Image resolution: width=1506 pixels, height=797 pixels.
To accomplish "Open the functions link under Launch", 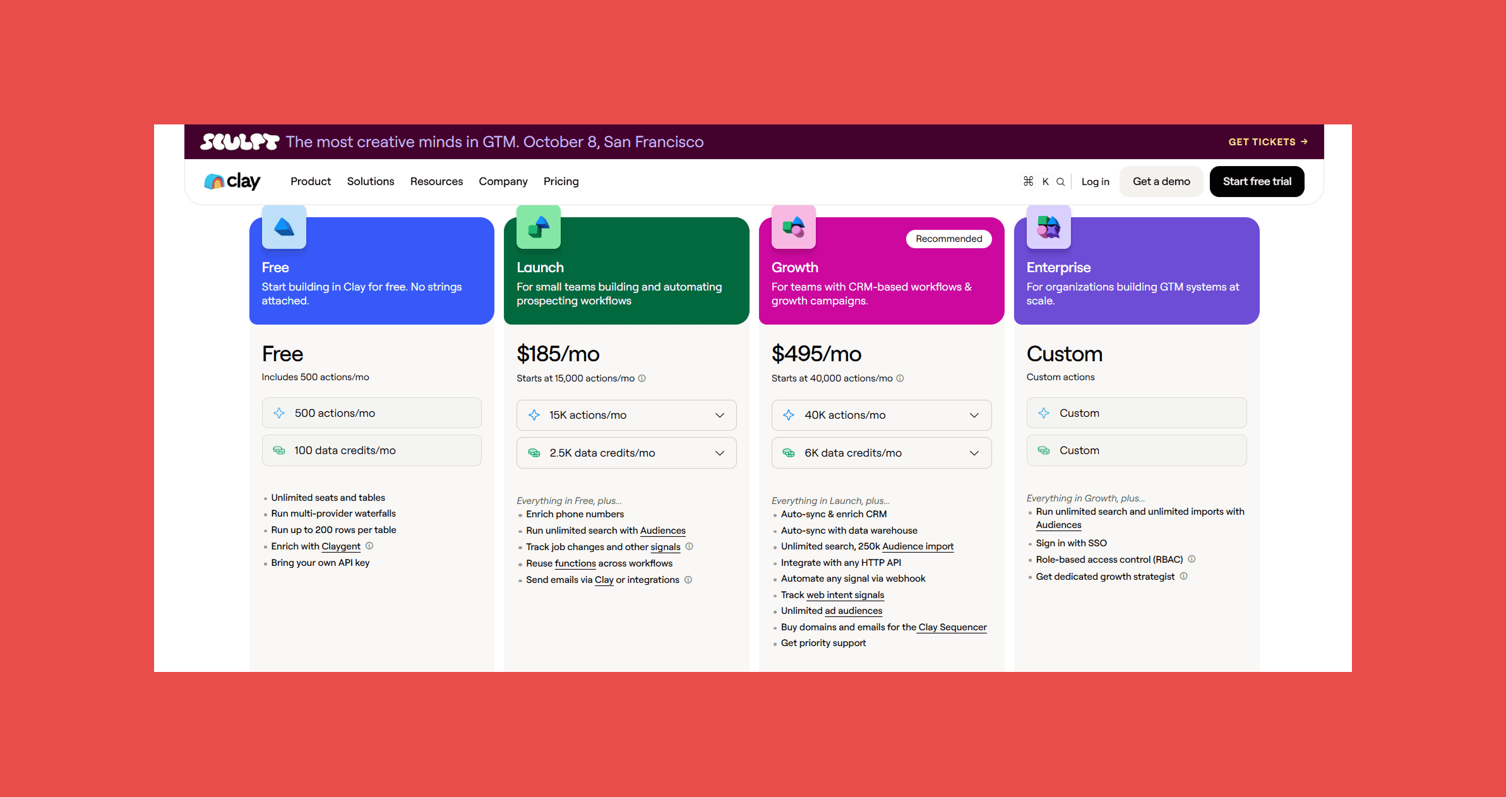I will tap(575, 563).
